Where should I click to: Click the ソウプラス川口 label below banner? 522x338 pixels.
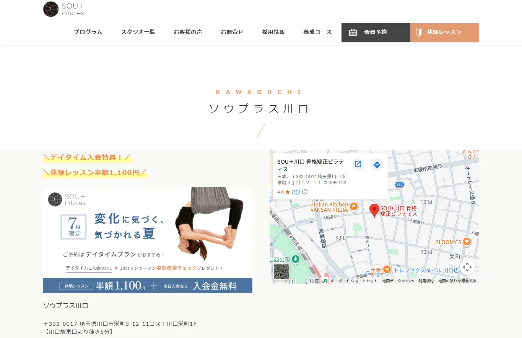(x=66, y=306)
